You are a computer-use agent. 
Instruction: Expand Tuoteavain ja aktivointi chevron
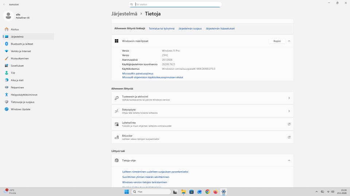tap(289, 98)
